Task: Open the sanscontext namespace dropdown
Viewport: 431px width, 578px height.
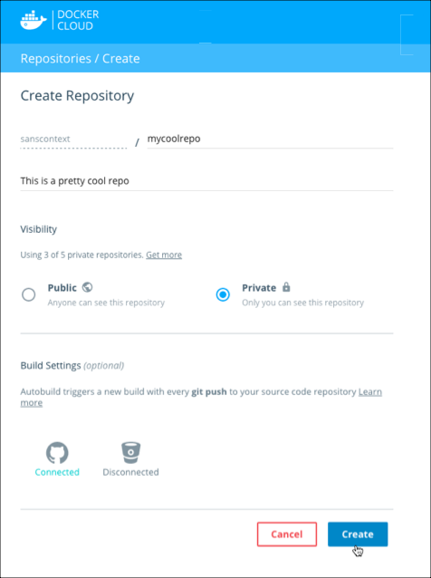Action: 73,140
